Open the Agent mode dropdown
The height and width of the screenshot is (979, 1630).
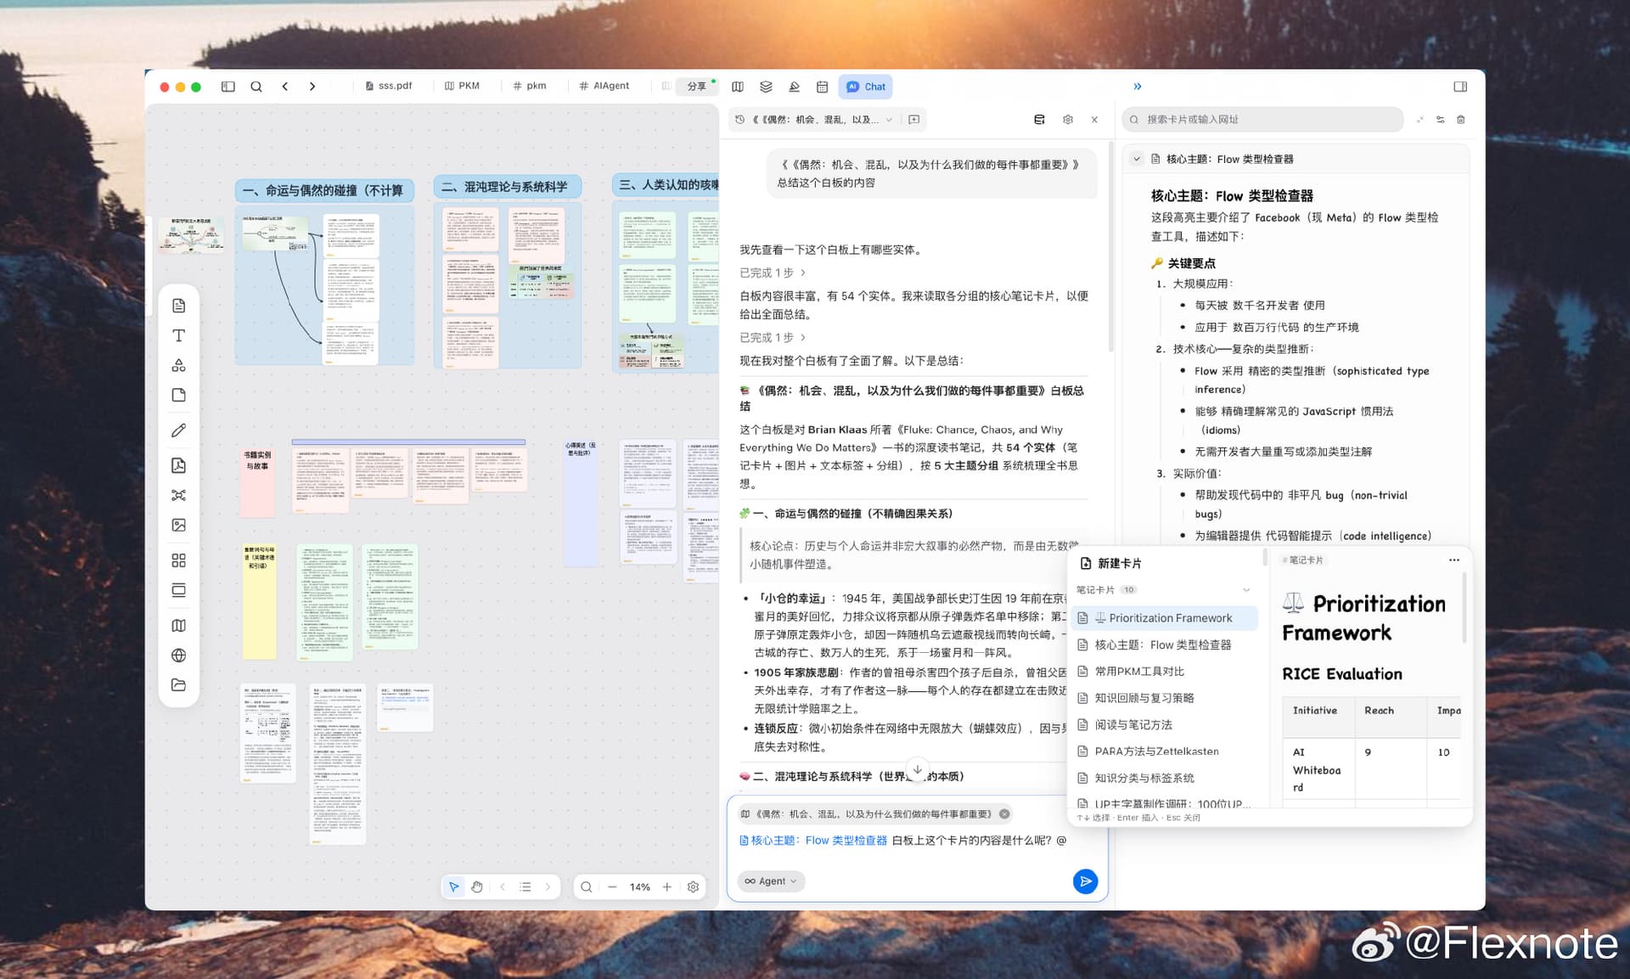(x=771, y=881)
